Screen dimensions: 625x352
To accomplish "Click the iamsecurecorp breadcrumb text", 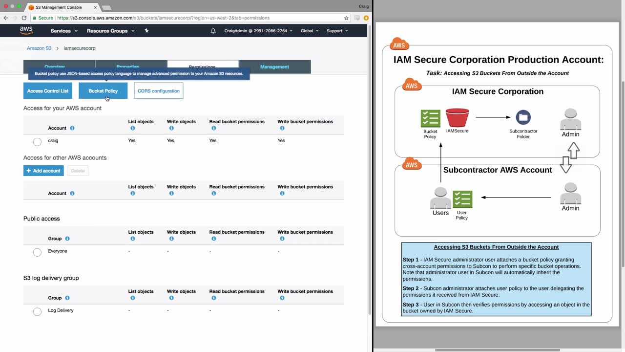I will (x=80, y=48).
